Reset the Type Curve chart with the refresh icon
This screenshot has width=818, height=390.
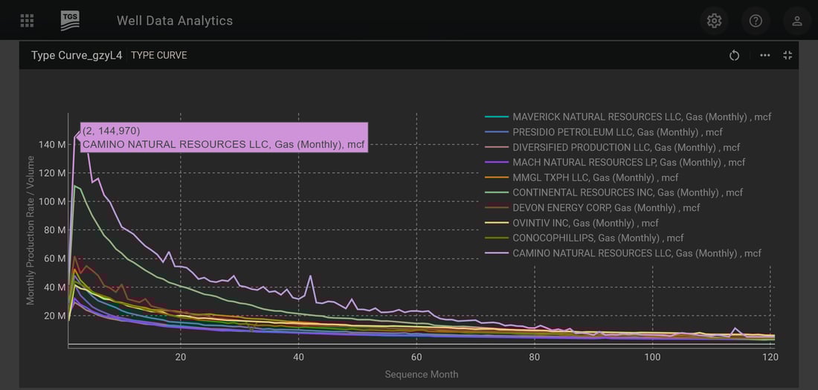pyautogui.click(x=734, y=56)
